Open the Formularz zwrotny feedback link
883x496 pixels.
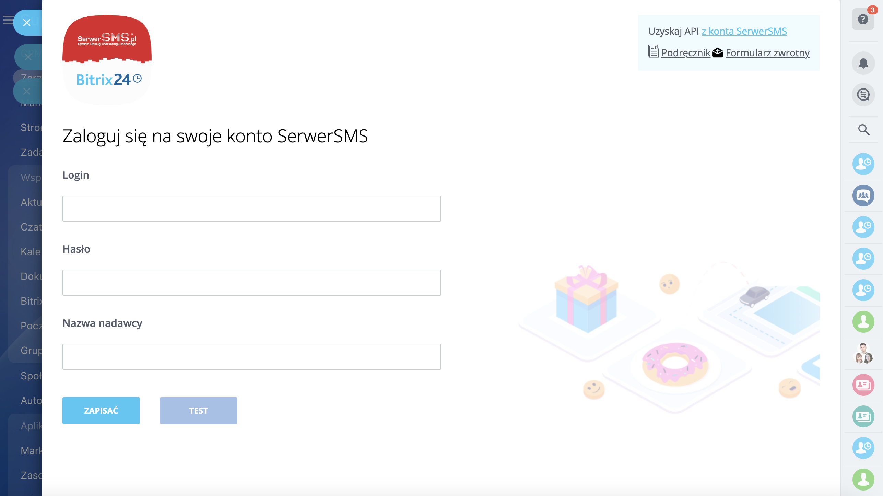767,53
